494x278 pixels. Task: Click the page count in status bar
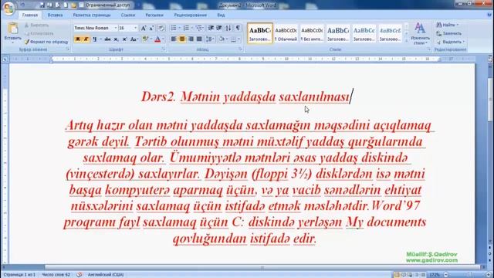tap(19, 275)
